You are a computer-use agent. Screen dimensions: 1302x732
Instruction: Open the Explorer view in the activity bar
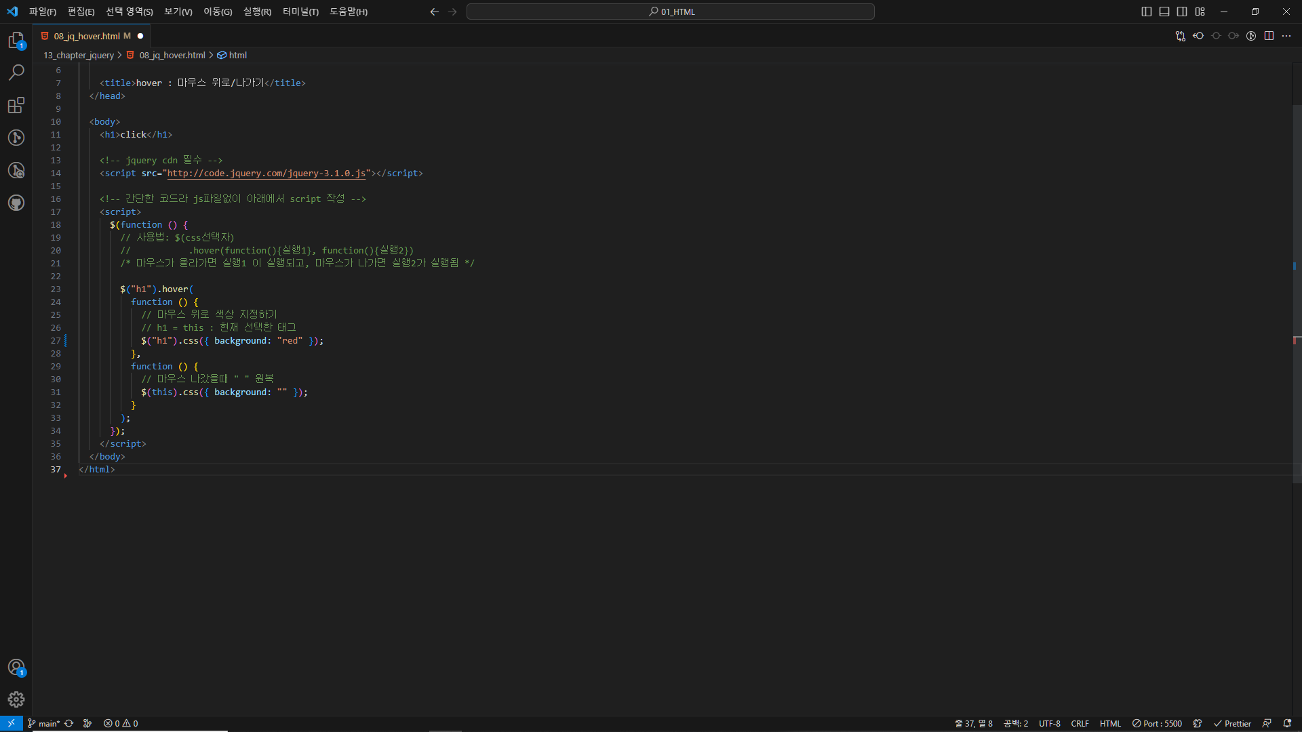pos(16,41)
